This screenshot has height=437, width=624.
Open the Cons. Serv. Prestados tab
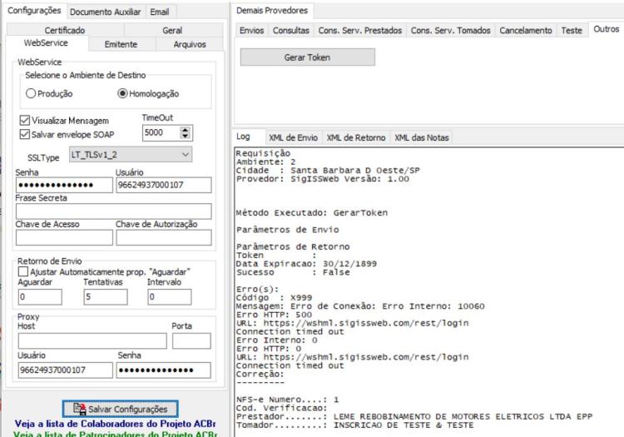[x=360, y=30]
